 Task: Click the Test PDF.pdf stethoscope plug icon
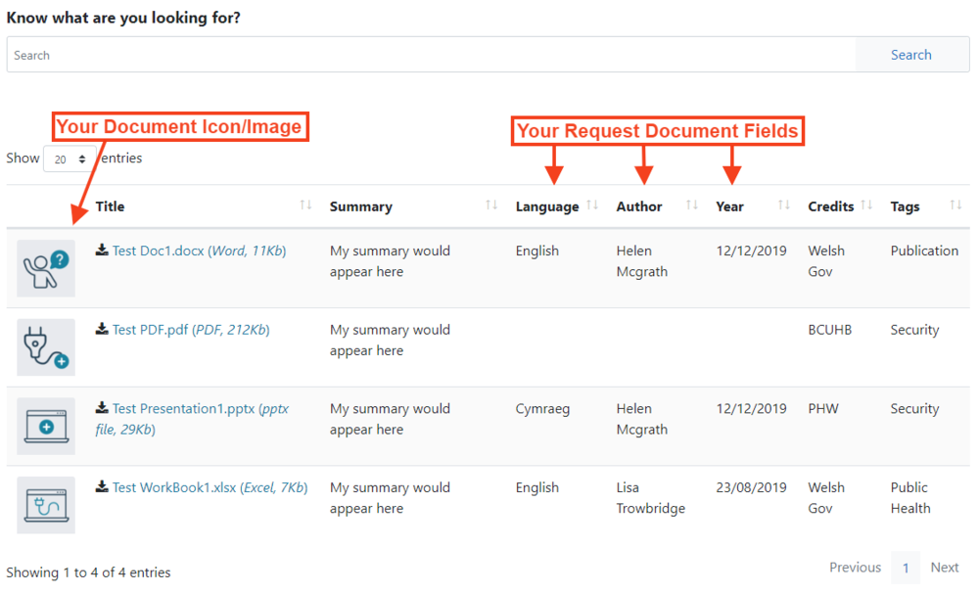pyautogui.click(x=46, y=347)
